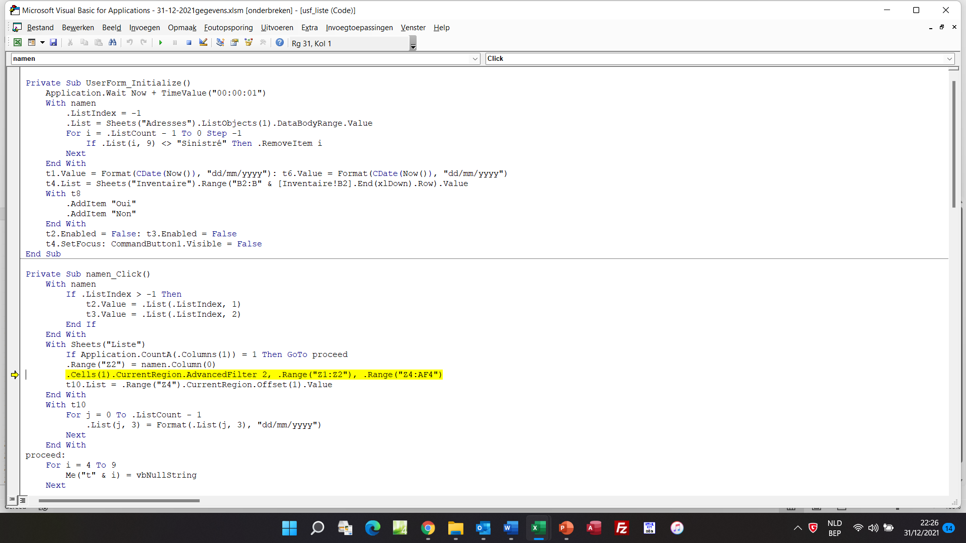Open the Beeld menu
The height and width of the screenshot is (543, 966).
point(112,28)
